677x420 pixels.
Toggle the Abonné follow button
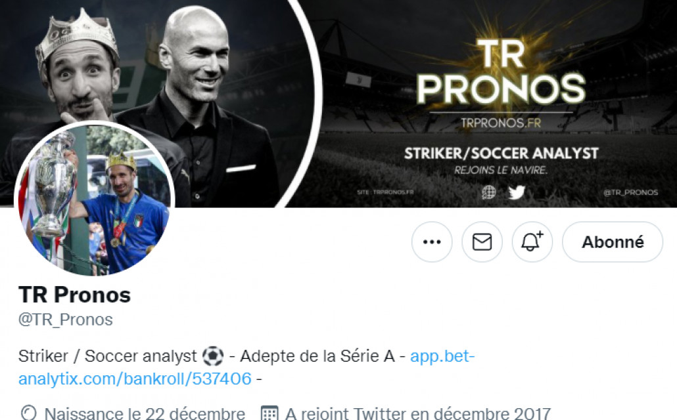tap(612, 242)
